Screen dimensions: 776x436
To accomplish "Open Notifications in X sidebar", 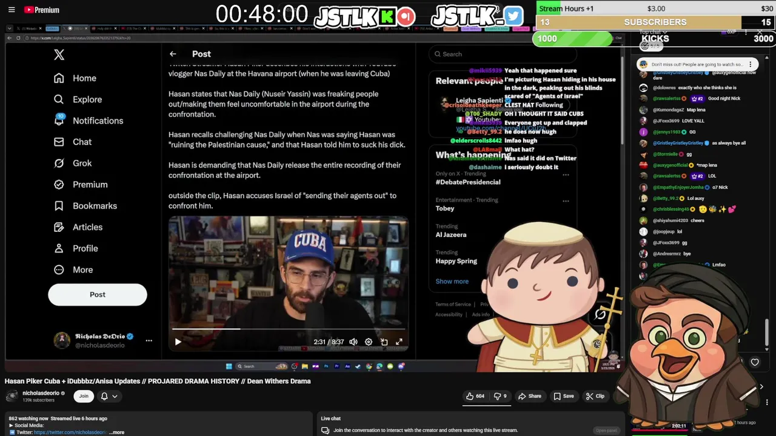I will (x=89, y=121).
